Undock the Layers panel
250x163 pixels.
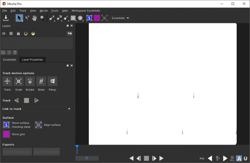point(67,25)
